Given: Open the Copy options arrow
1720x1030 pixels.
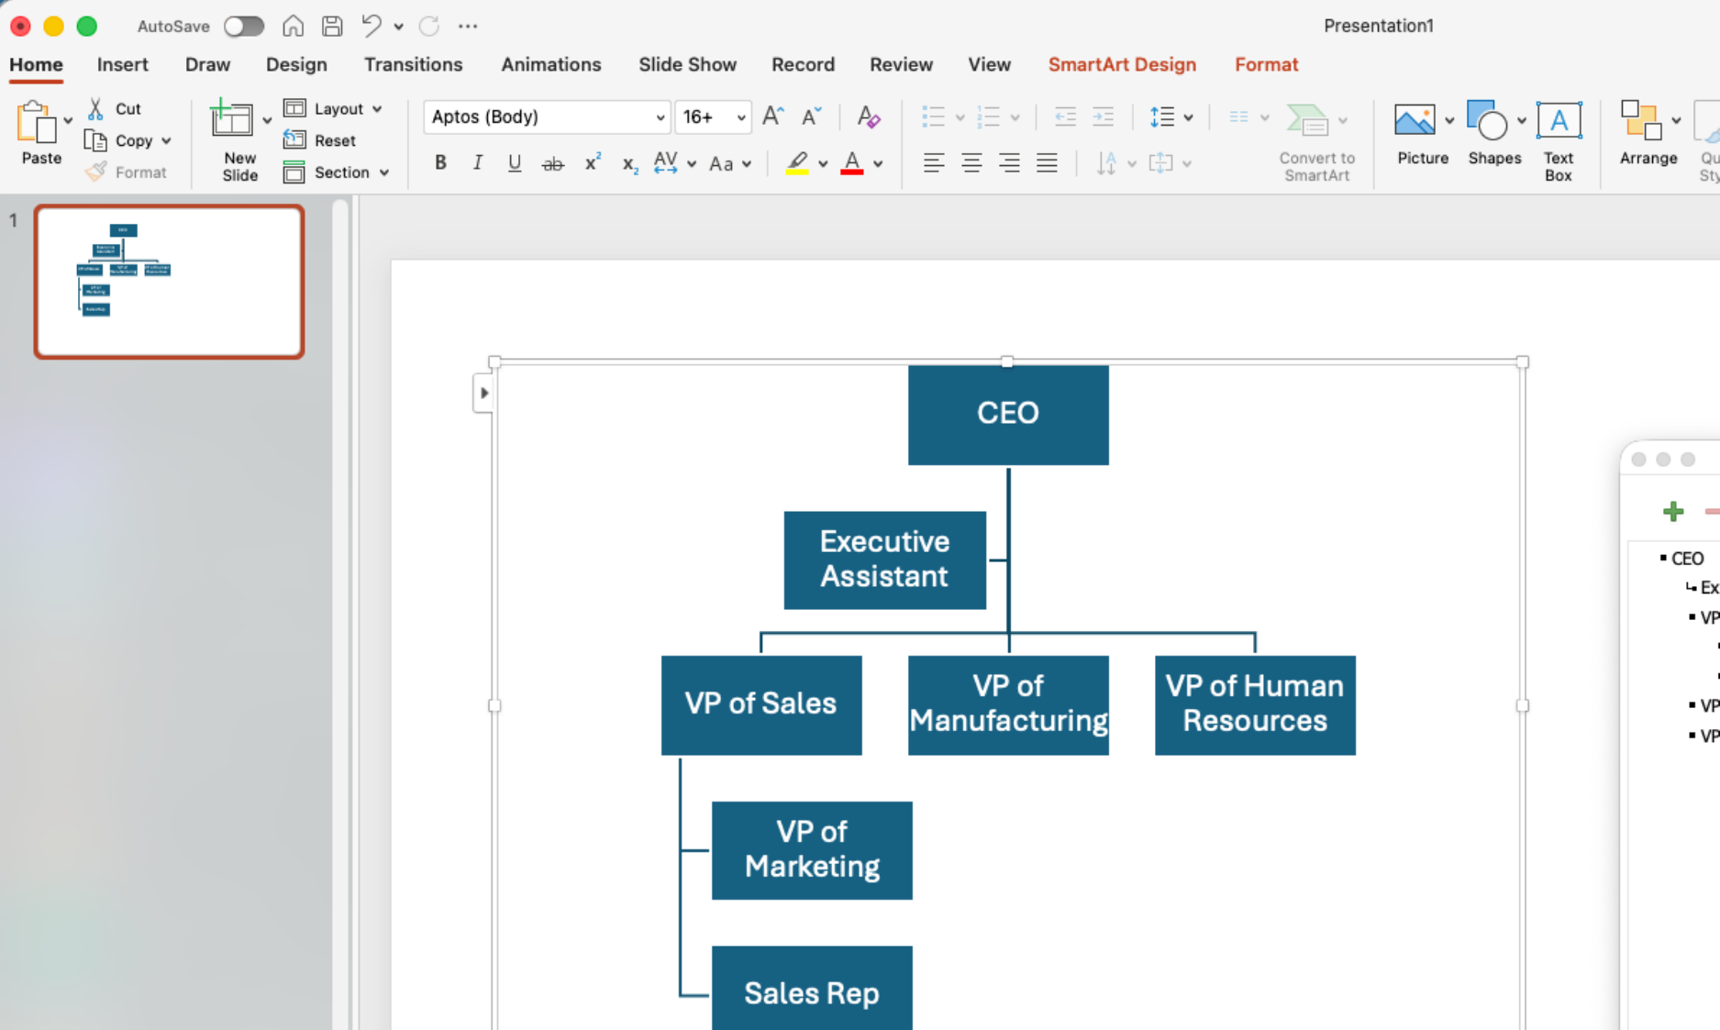Looking at the screenshot, I should pyautogui.click(x=166, y=141).
